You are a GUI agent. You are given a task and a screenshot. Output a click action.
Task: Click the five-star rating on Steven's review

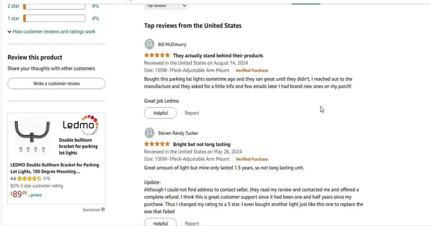tap(157, 144)
